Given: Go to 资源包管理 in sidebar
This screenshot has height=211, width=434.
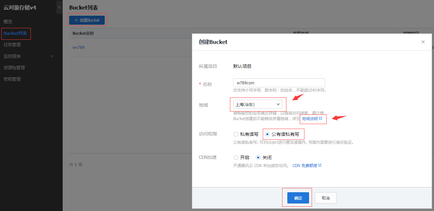Looking at the screenshot, I should pos(14,68).
